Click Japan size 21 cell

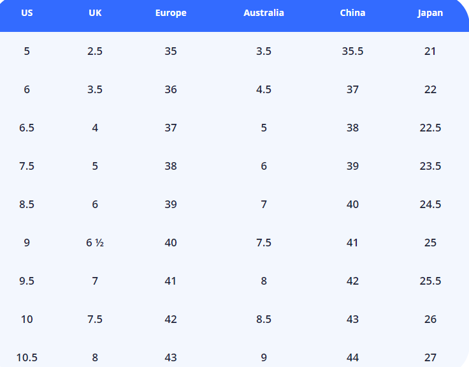click(x=430, y=51)
